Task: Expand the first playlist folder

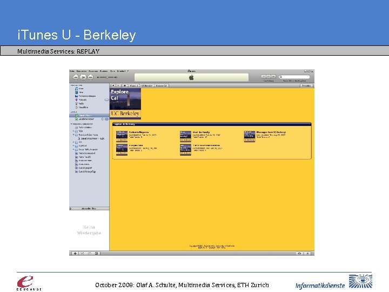Action: tap(73, 131)
